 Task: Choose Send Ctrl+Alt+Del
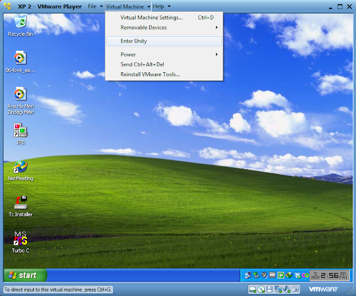click(164, 64)
